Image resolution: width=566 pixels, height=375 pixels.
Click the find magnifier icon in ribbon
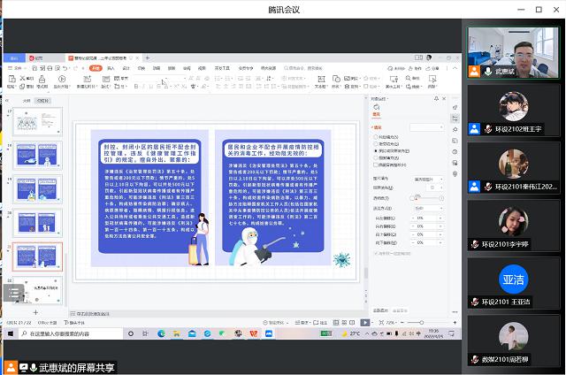(408, 78)
